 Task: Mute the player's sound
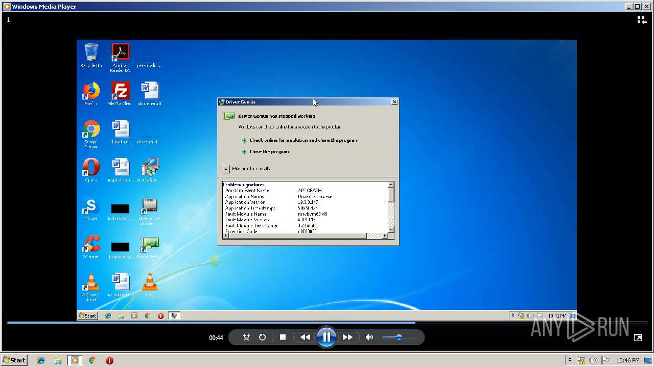click(369, 337)
